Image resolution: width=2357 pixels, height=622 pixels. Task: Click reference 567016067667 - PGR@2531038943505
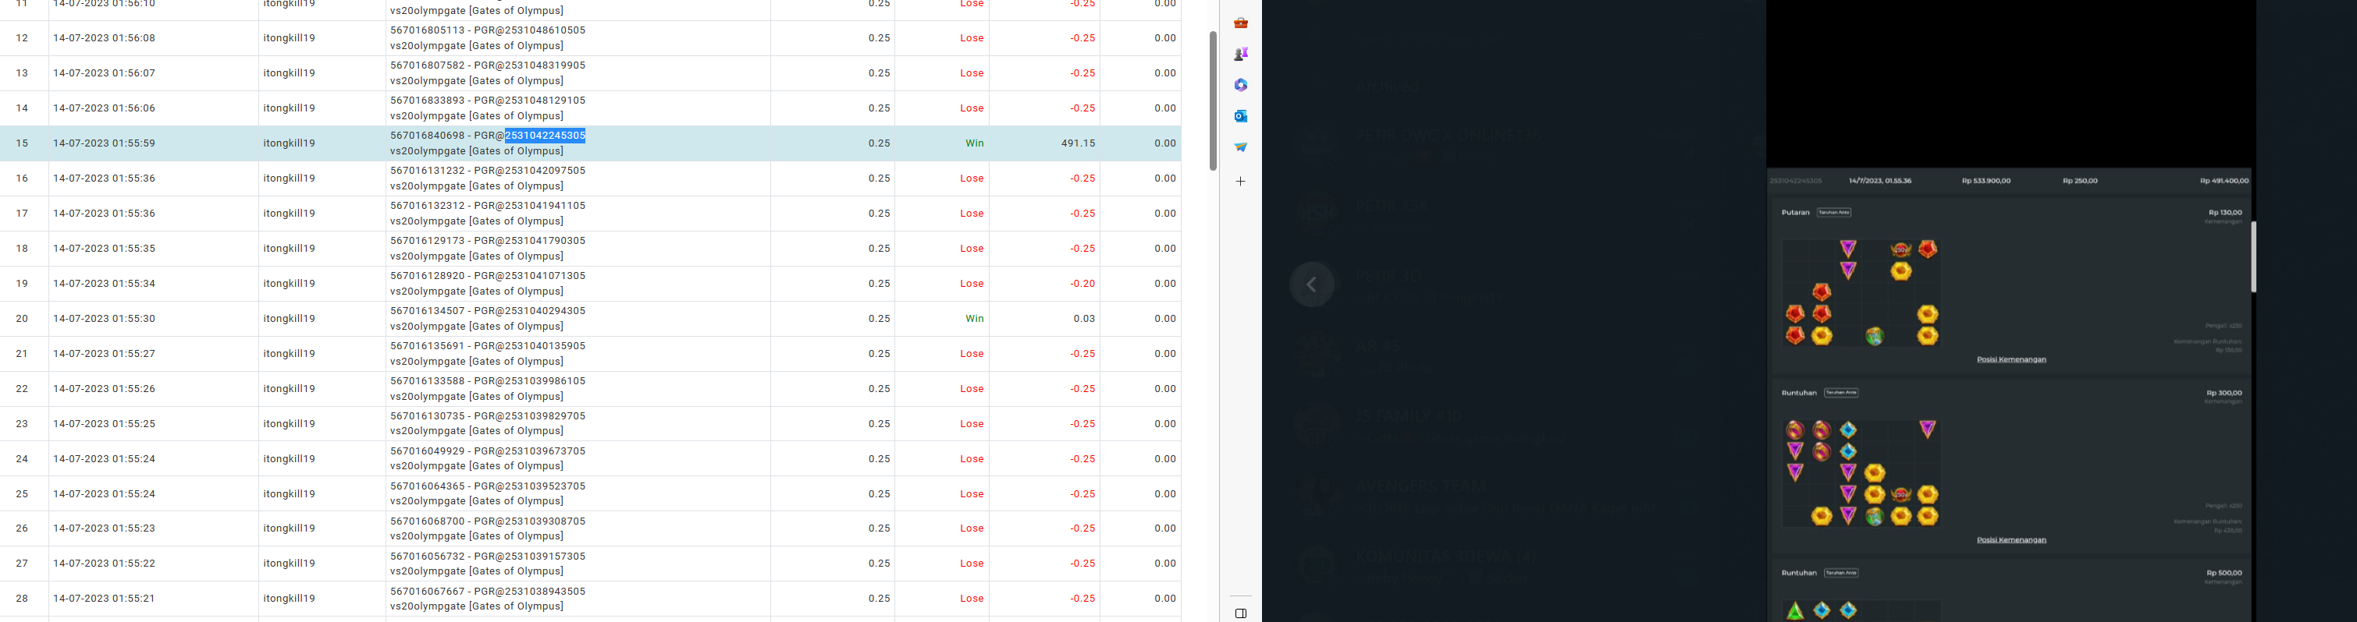(488, 591)
